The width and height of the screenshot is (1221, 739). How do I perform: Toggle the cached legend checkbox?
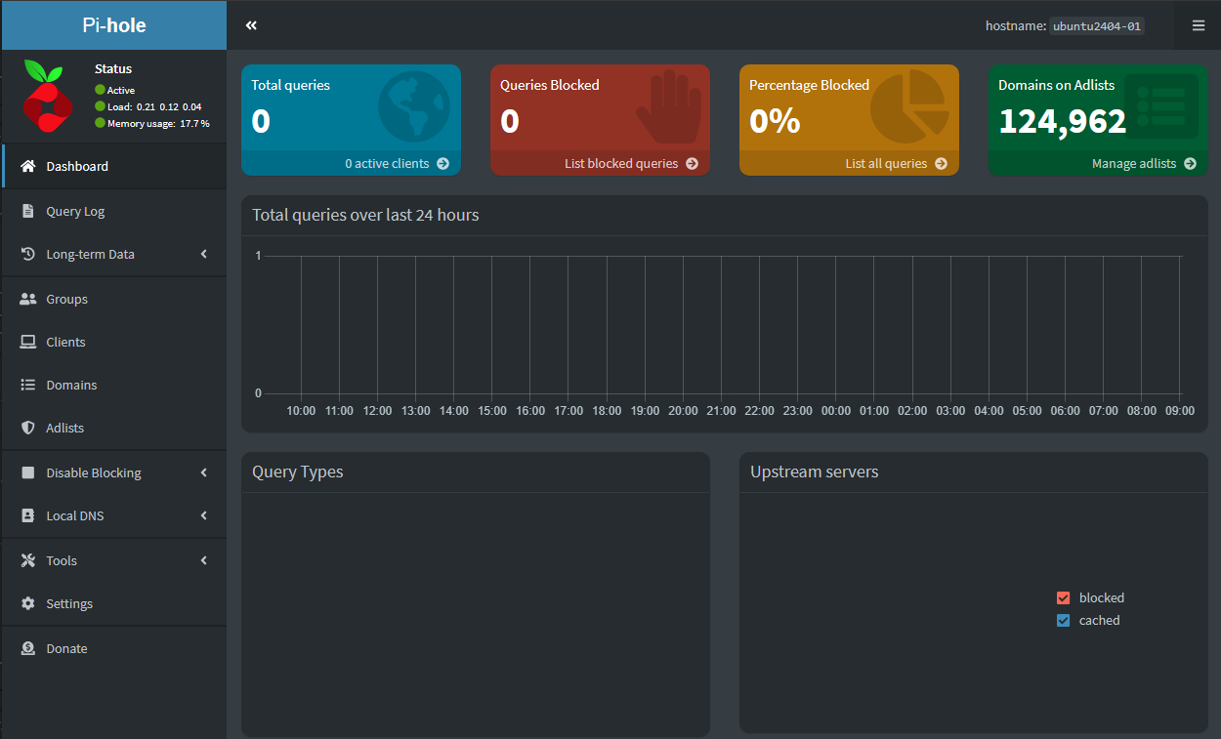click(1064, 620)
